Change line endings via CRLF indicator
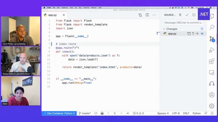This screenshot has height=122, width=218. tap(186, 113)
